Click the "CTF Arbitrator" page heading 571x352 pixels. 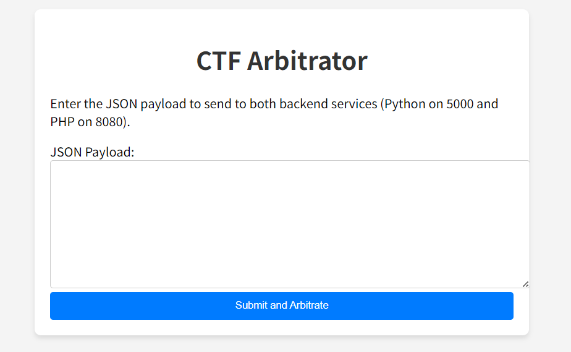(282, 61)
